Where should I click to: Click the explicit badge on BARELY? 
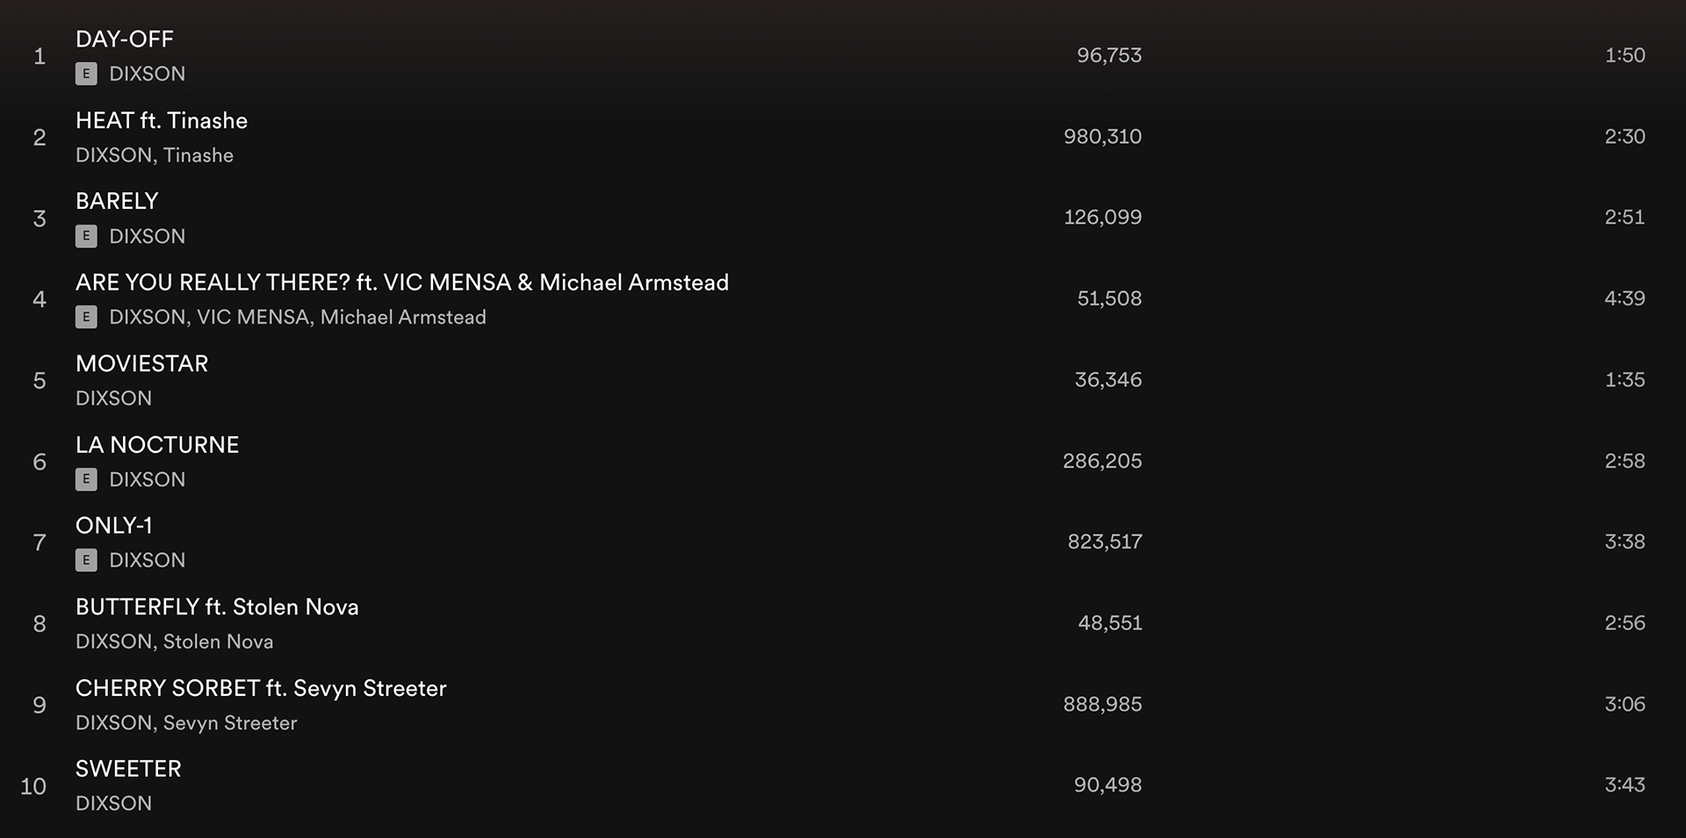click(86, 236)
